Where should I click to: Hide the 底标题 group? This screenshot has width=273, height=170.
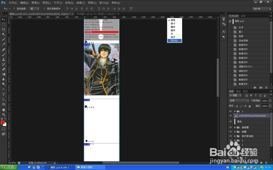pos(230,127)
